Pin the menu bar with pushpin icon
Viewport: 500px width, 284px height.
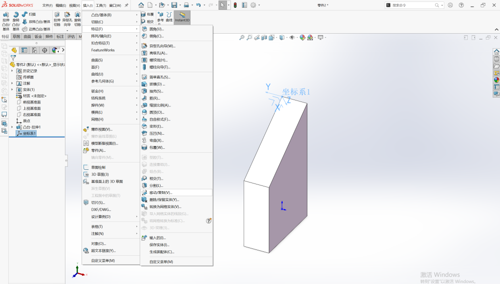(126, 5)
